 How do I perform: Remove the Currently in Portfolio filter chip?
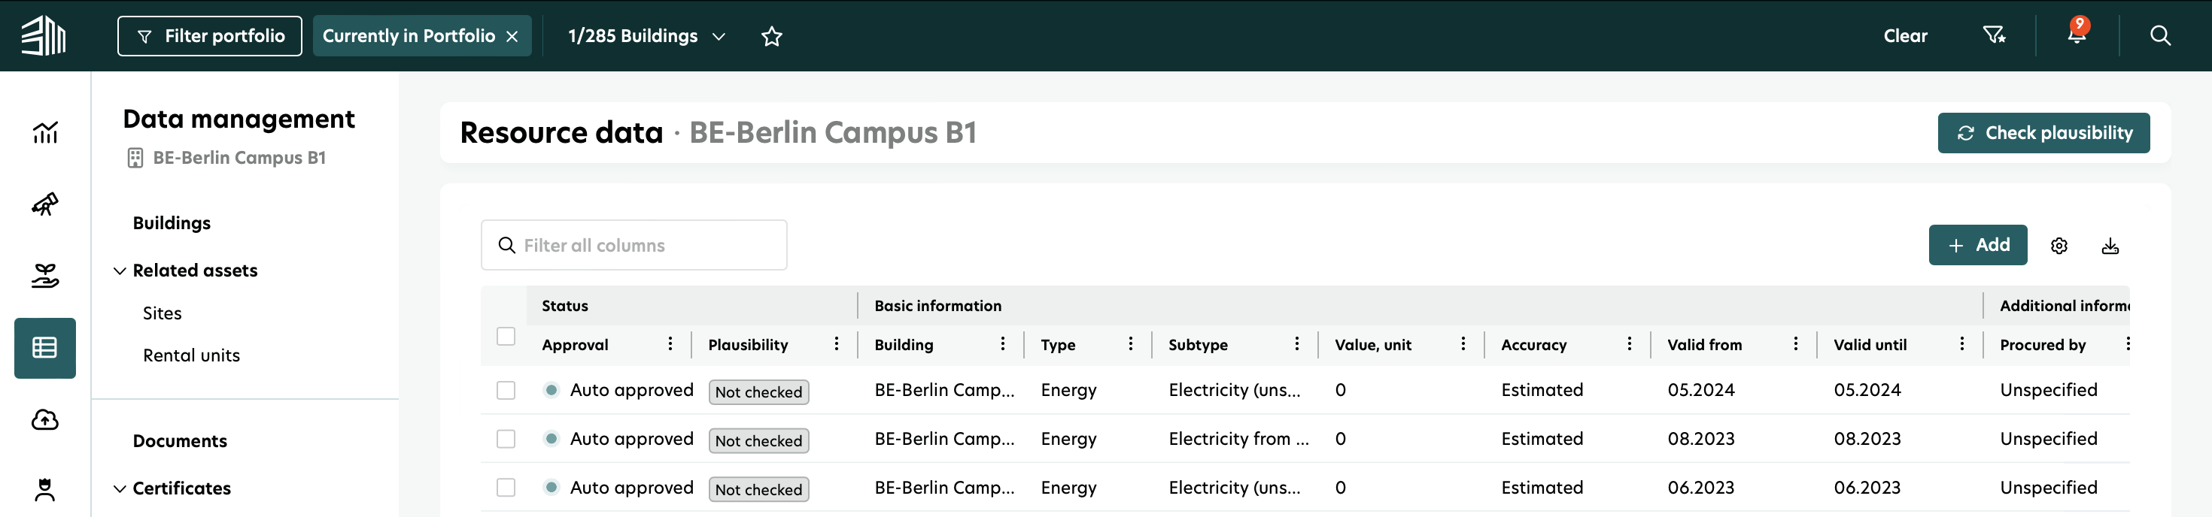click(x=512, y=36)
